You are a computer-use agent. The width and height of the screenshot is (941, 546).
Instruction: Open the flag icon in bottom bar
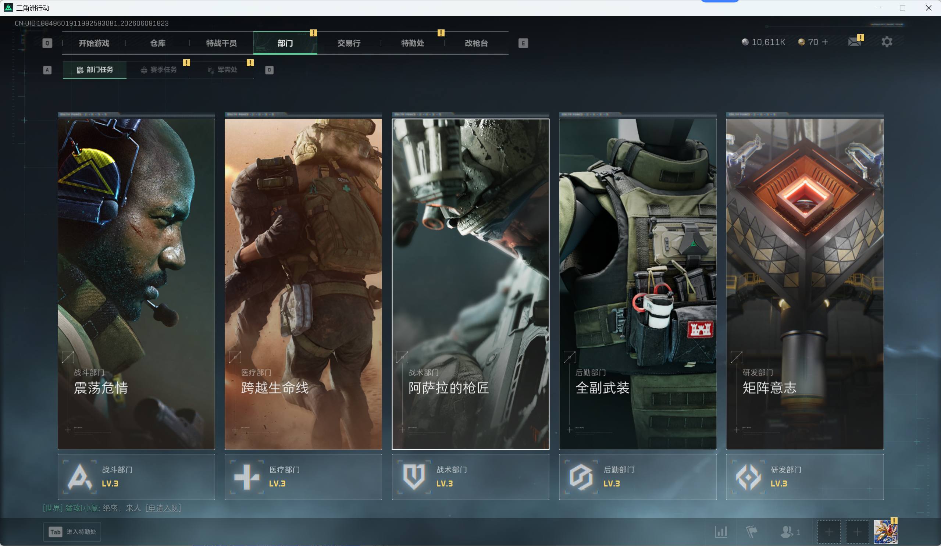pyautogui.click(x=751, y=532)
